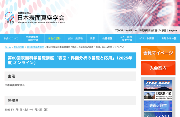Open 表彰 menu item
This screenshot has width=180, height=117.
click(x=92, y=38)
